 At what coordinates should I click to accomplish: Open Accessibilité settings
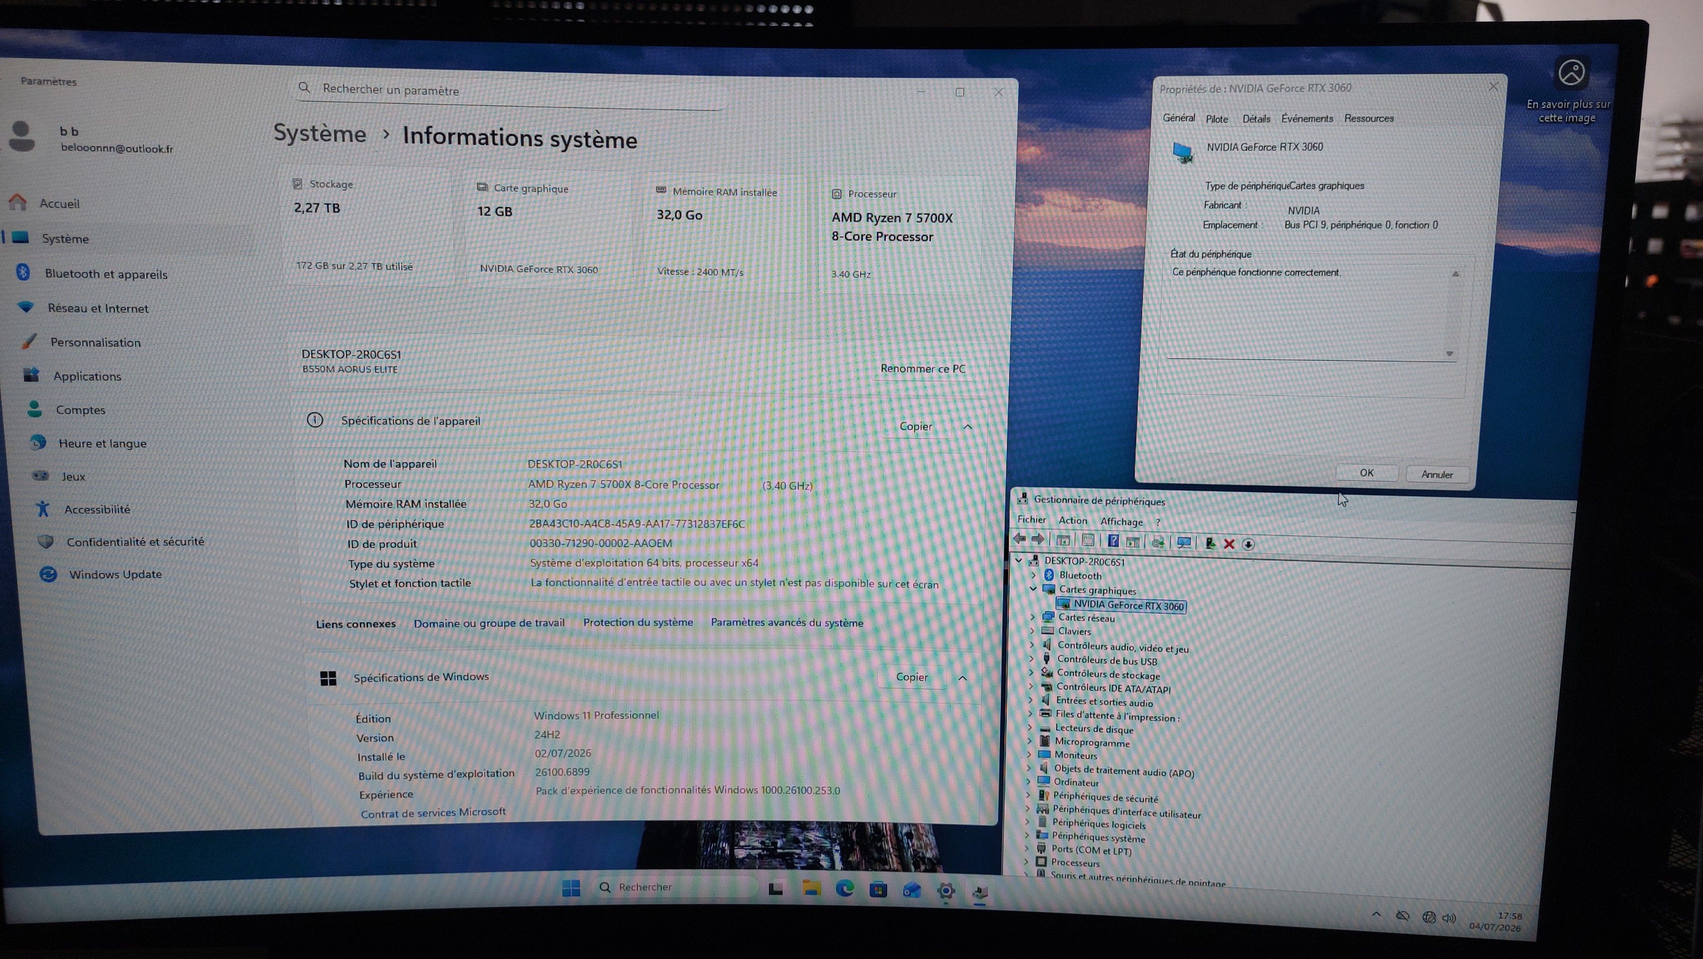(97, 510)
